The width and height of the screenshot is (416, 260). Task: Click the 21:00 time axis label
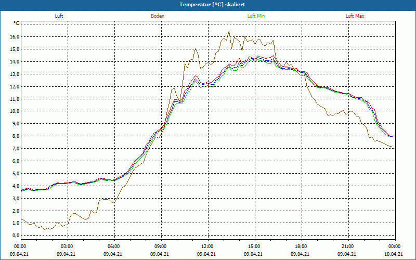pos(347,246)
